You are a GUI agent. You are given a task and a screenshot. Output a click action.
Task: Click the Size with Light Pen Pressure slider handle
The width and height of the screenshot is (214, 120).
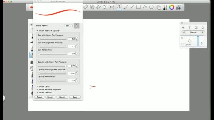39,47
